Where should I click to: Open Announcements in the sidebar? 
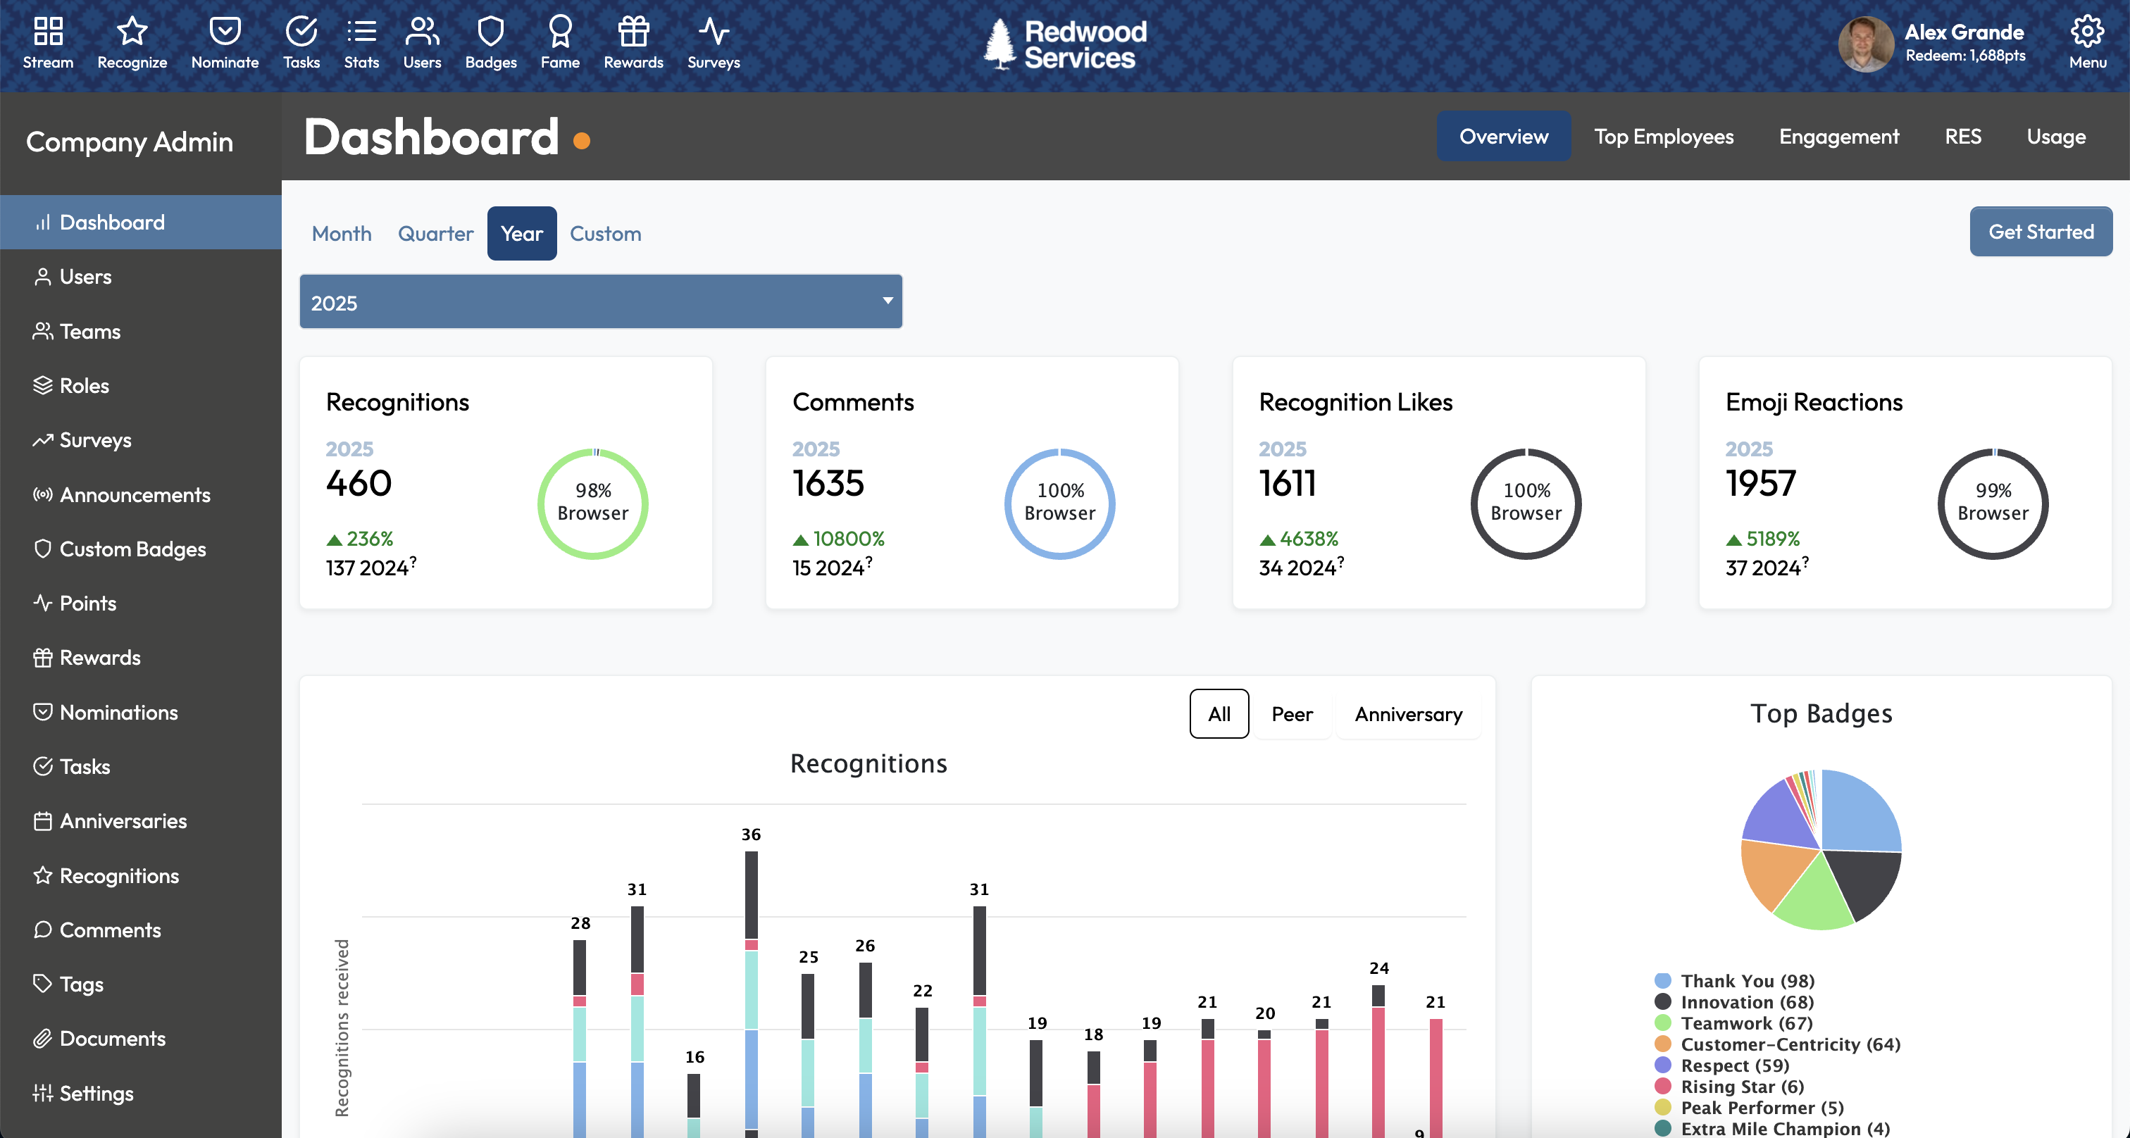[x=135, y=494]
